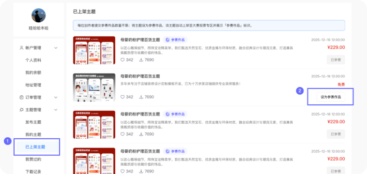Screen dimensions: 367x174
Task: Click 主题管理 menu heading
Action: 33,110
